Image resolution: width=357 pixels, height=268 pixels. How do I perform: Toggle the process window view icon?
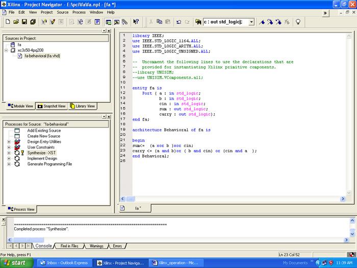coord(117,22)
